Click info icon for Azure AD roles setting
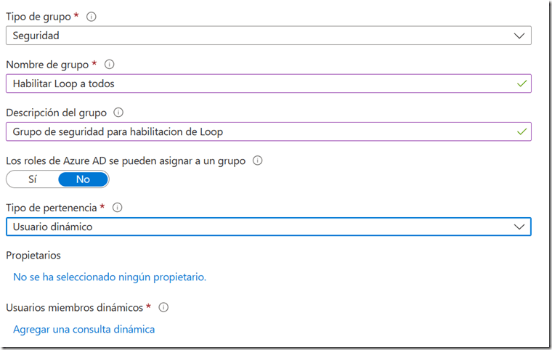Viewport: 552px width, 350px height. pos(256,160)
